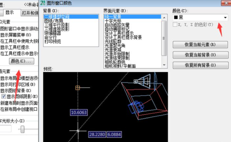Click the orange snap marker in preview
Viewport: 231px width, 142px height.
click(78, 88)
